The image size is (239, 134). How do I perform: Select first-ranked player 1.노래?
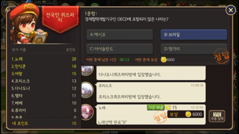44,59
